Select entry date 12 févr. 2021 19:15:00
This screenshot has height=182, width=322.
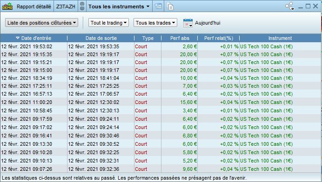point(27,70)
